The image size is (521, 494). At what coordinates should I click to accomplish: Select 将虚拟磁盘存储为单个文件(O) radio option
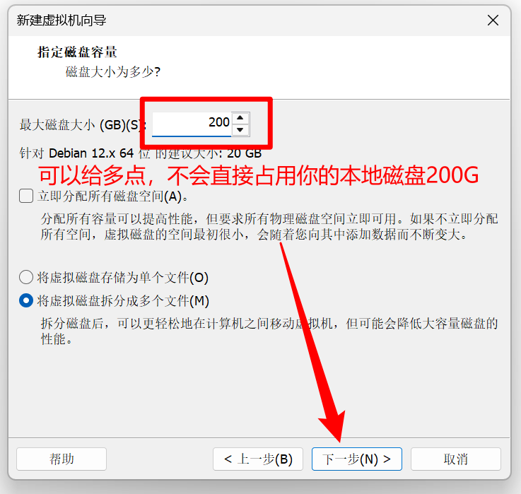click(26, 278)
